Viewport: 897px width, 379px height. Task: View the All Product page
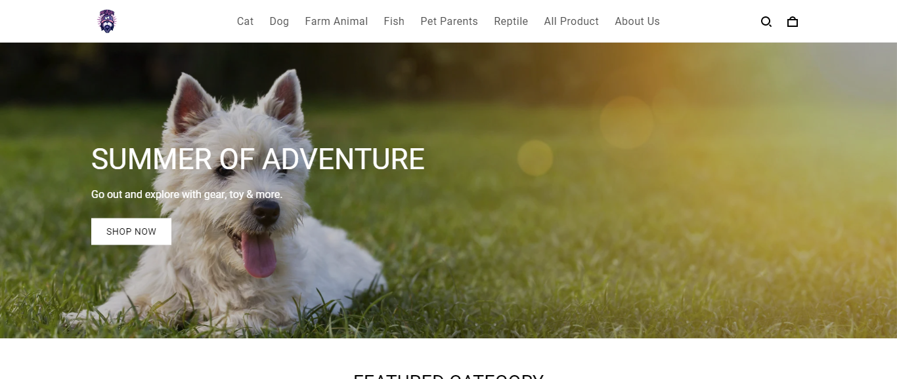coord(571,22)
